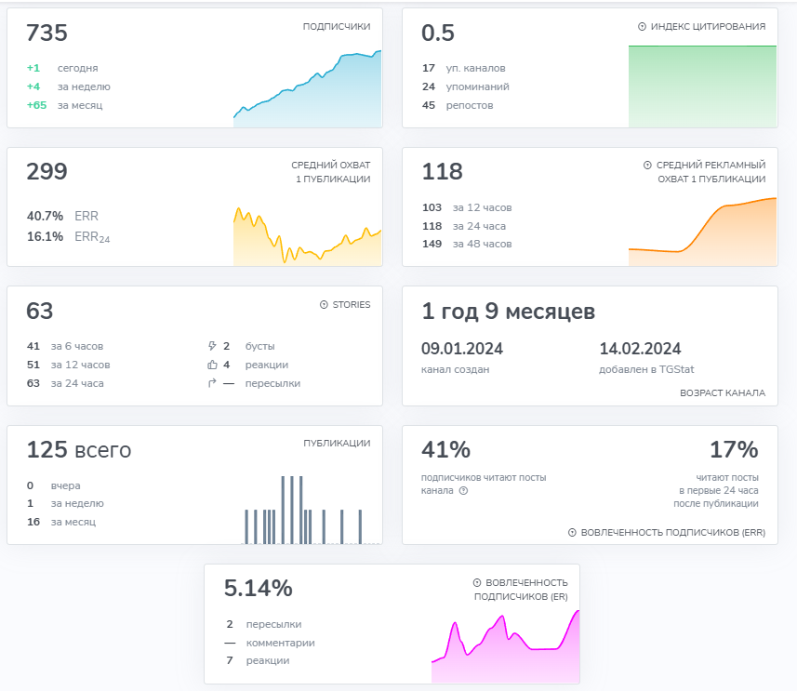The image size is (797, 691).
Task: Click the icon beside STORIES heading
Action: tap(324, 305)
